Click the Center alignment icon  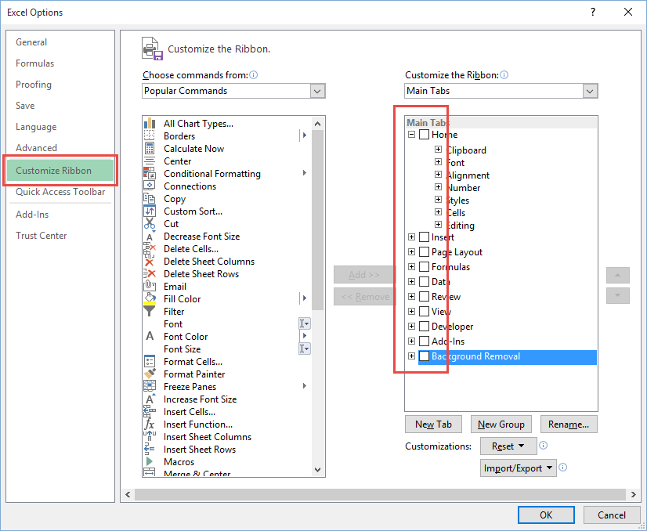point(150,161)
